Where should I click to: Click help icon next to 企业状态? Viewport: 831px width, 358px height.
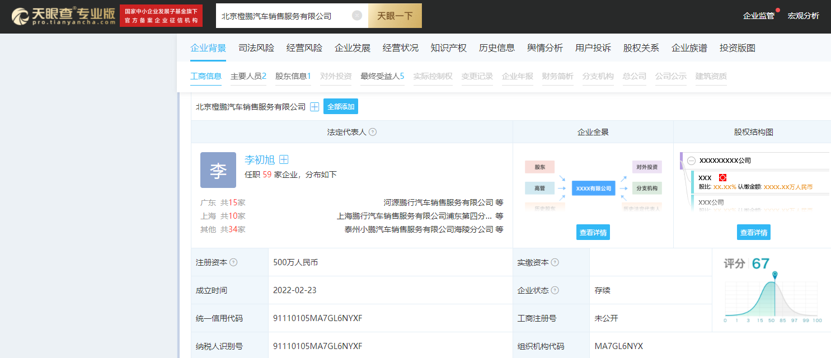click(555, 290)
